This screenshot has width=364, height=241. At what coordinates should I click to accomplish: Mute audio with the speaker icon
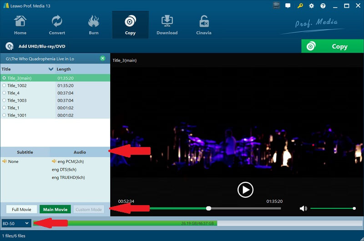(x=303, y=208)
